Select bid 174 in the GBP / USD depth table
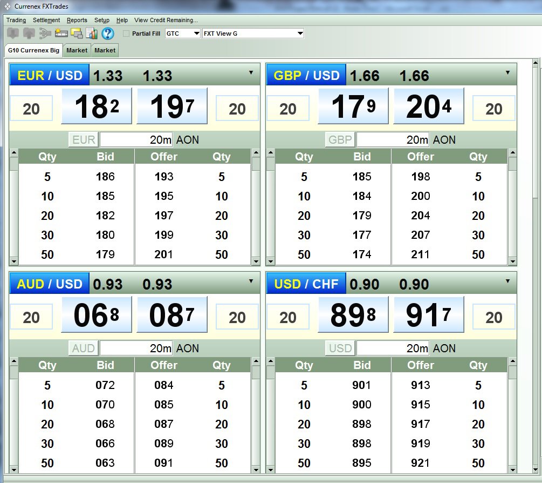This screenshot has height=483, width=542. pos(361,254)
